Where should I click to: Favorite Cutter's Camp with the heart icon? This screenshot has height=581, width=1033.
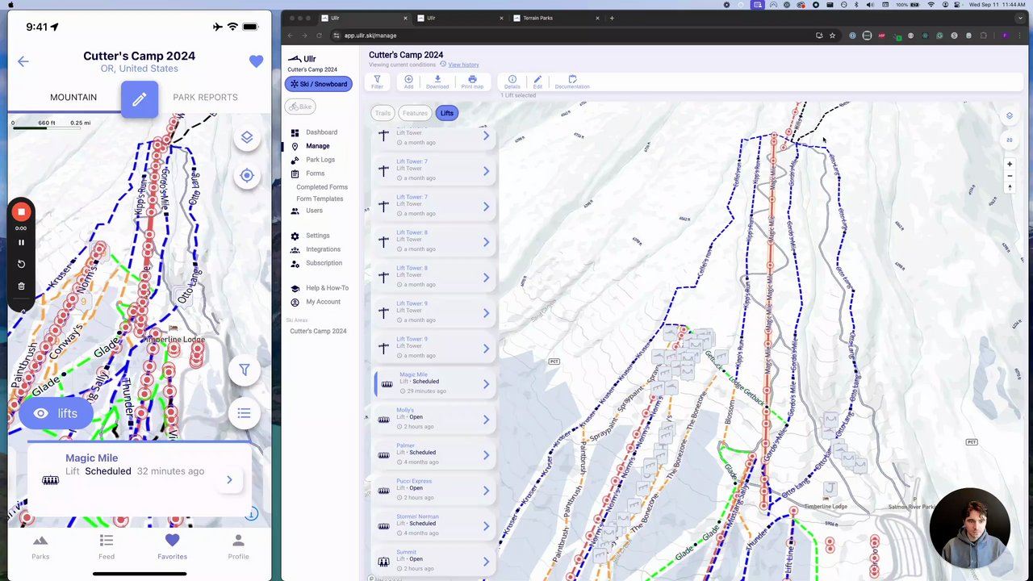(256, 61)
